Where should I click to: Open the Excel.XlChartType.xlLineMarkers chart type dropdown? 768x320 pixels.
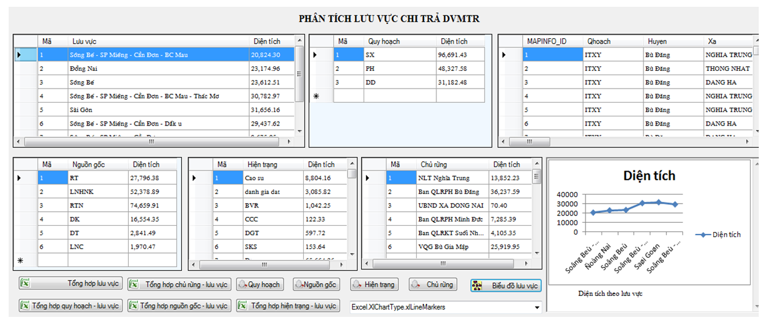tap(537, 306)
